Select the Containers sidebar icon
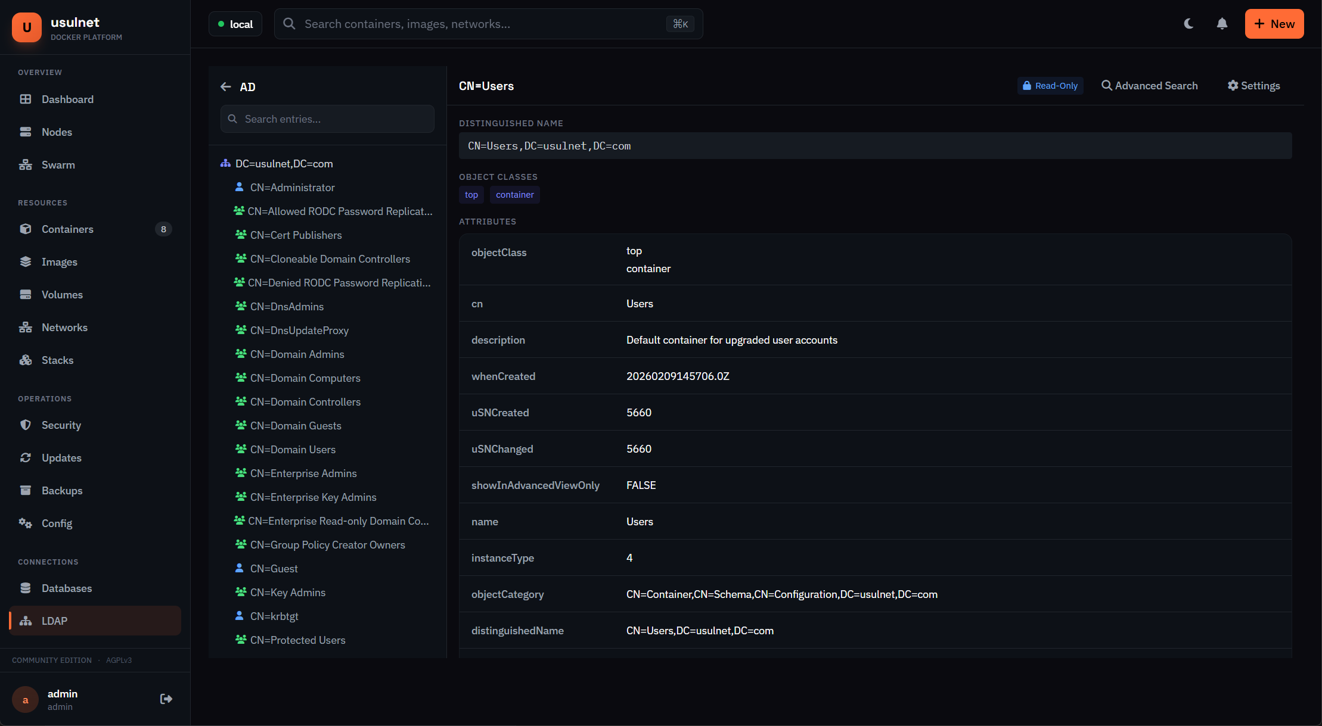1322x726 pixels. (x=26, y=229)
